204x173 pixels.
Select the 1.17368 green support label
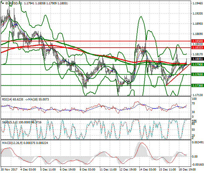(198, 86)
